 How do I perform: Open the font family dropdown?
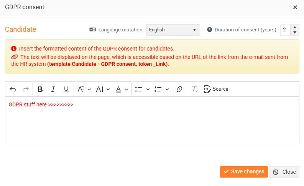[84, 89]
